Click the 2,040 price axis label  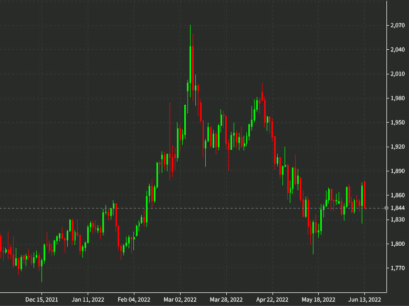coord(397,49)
